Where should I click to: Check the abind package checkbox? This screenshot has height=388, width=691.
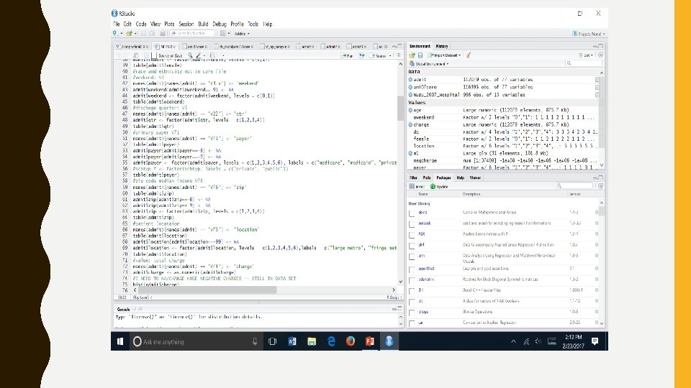412,213
